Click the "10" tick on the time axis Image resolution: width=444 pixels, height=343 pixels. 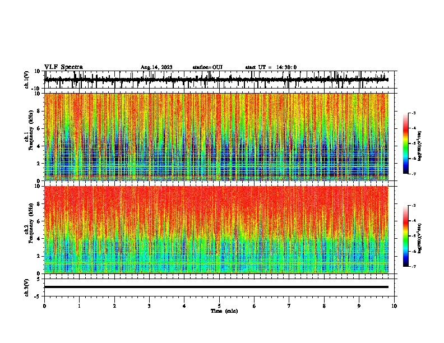pyautogui.click(x=394, y=306)
